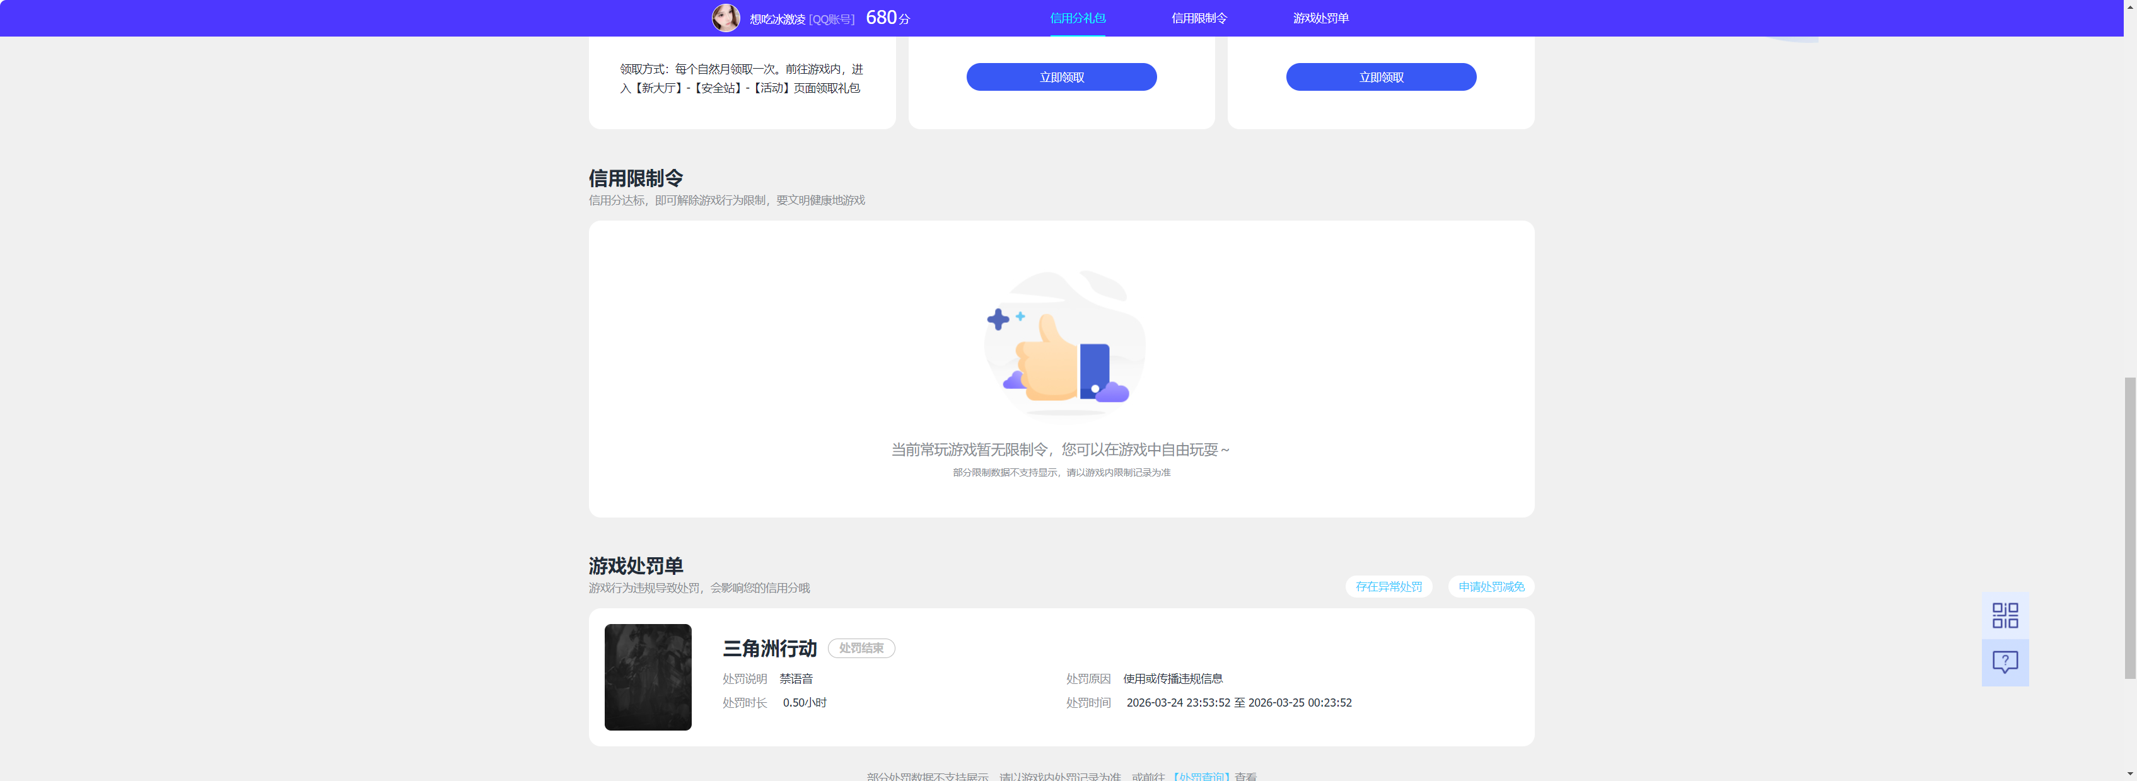Click the 当前常玩游戏暂无限制令 message
Image resolution: width=2137 pixels, height=781 pixels.
(1060, 449)
